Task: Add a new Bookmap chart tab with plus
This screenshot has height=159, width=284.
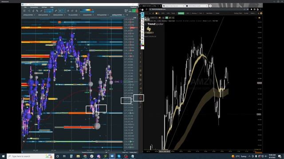Action: click(127, 15)
